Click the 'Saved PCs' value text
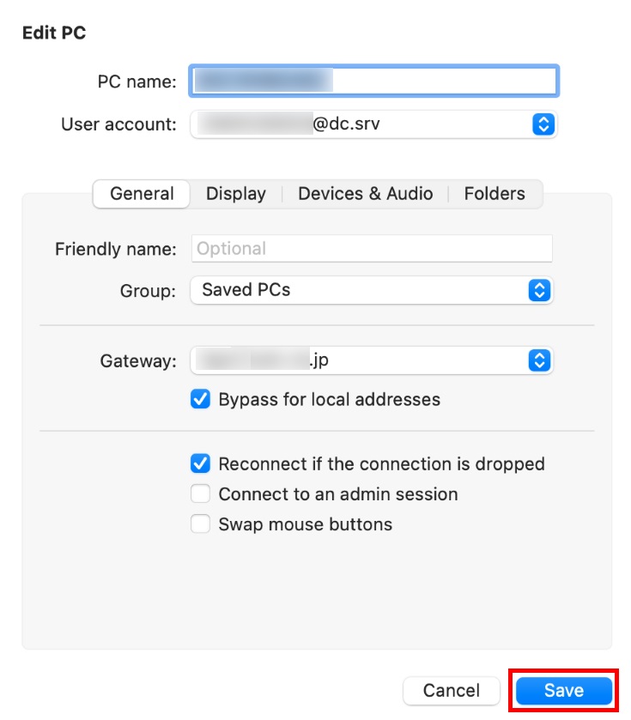The height and width of the screenshot is (720, 631). (x=246, y=290)
